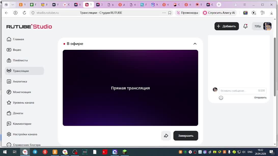
Task: Open the browser hamburger menu
Action: (x=245, y=5)
